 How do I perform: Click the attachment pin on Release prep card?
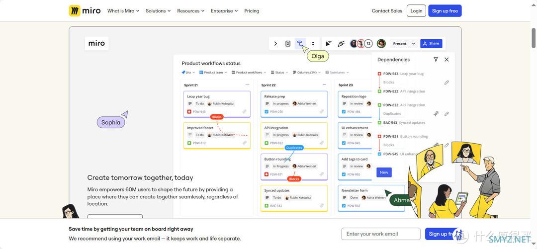[x=322, y=112]
